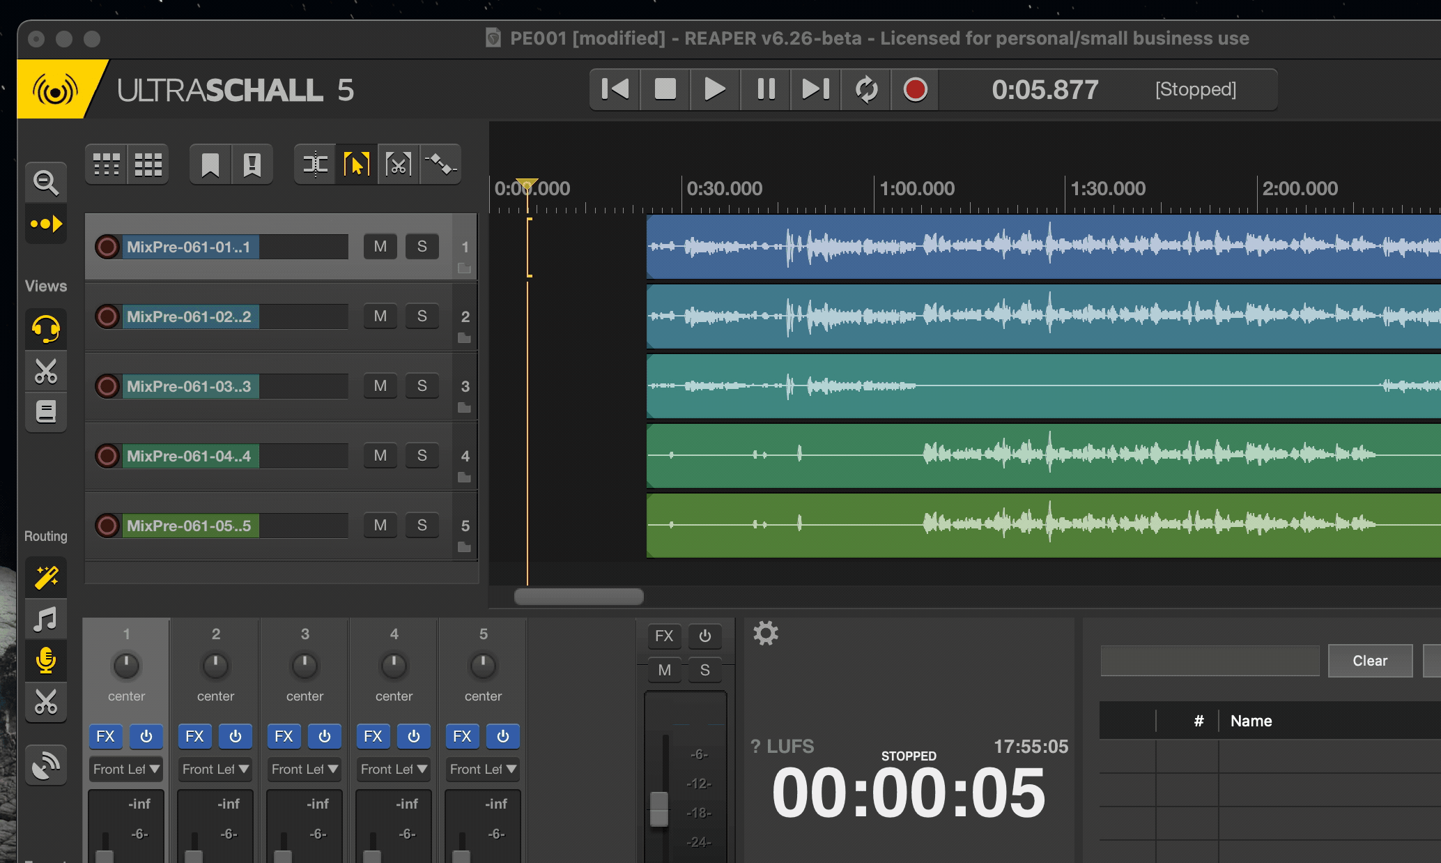Open the headphone Views icon
The width and height of the screenshot is (1441, 863).
coord(46,328)
